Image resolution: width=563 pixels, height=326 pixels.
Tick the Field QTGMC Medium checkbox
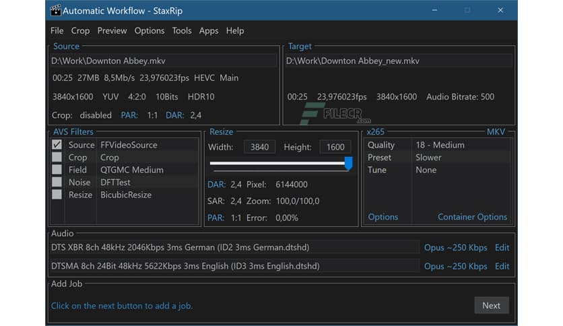click(x=57, y=170)
